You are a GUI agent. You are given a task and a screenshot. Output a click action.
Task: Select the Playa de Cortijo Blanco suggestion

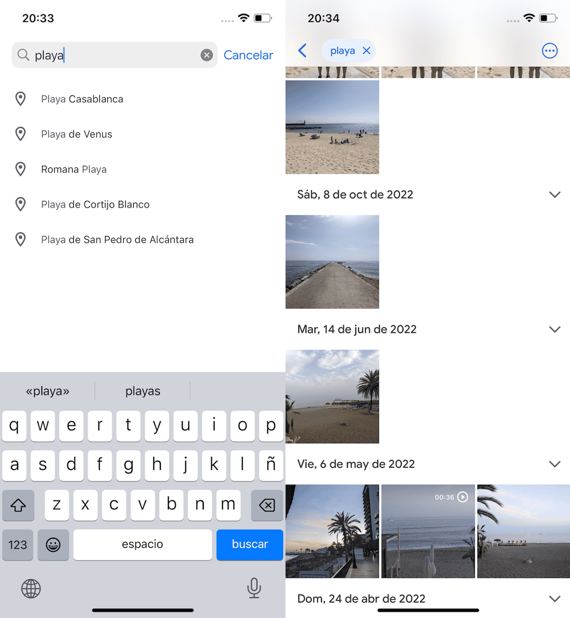click(142, 205)
